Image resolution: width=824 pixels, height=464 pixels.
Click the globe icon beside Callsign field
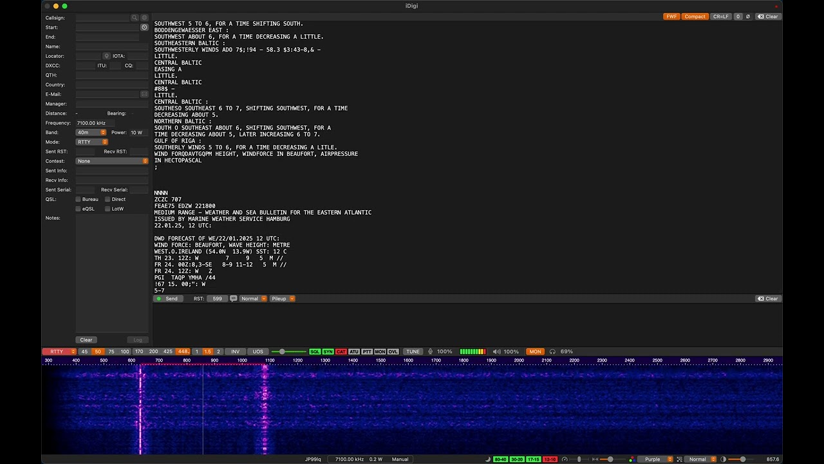click(x=144, y=18)
